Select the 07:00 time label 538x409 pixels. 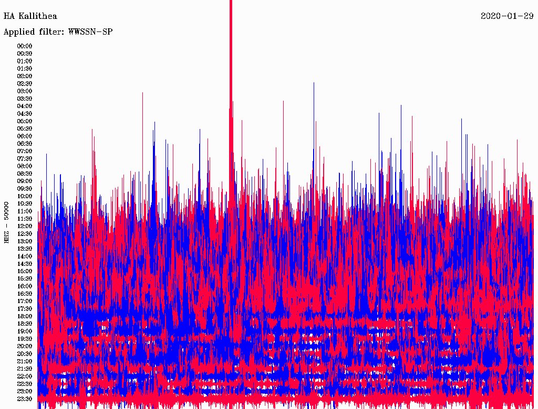click(25, 152)
